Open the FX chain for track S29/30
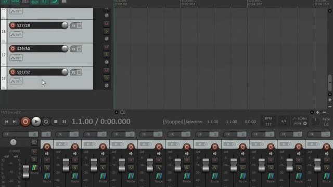Image resolution: width=333 pixels, height=187 pixels. 73,49
